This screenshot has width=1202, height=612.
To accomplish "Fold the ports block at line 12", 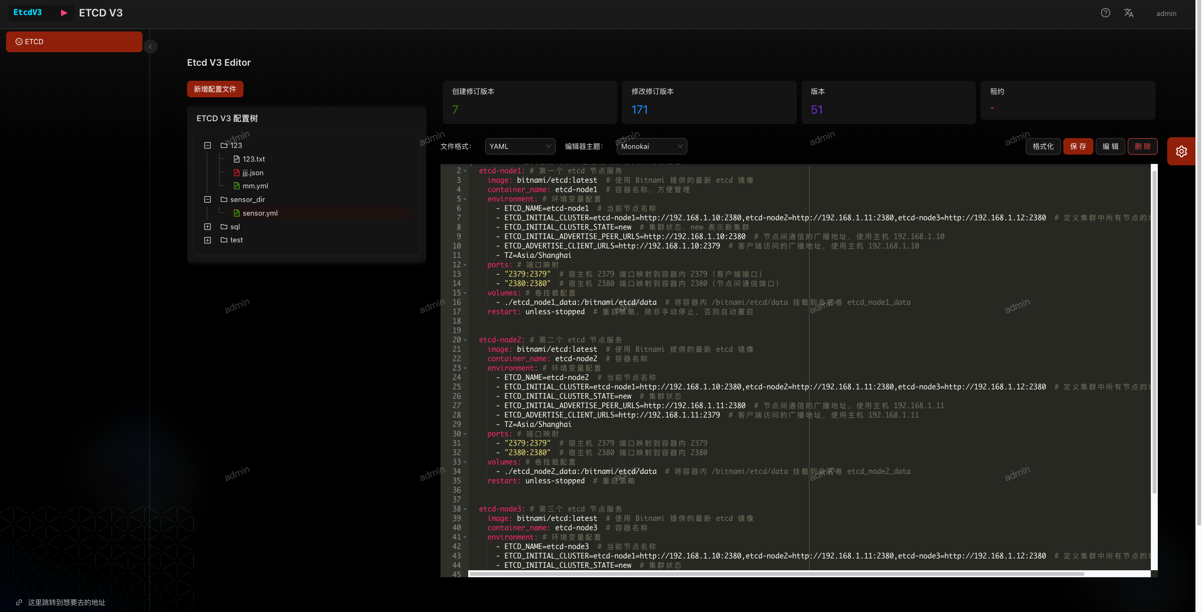I will coord(465,265).
